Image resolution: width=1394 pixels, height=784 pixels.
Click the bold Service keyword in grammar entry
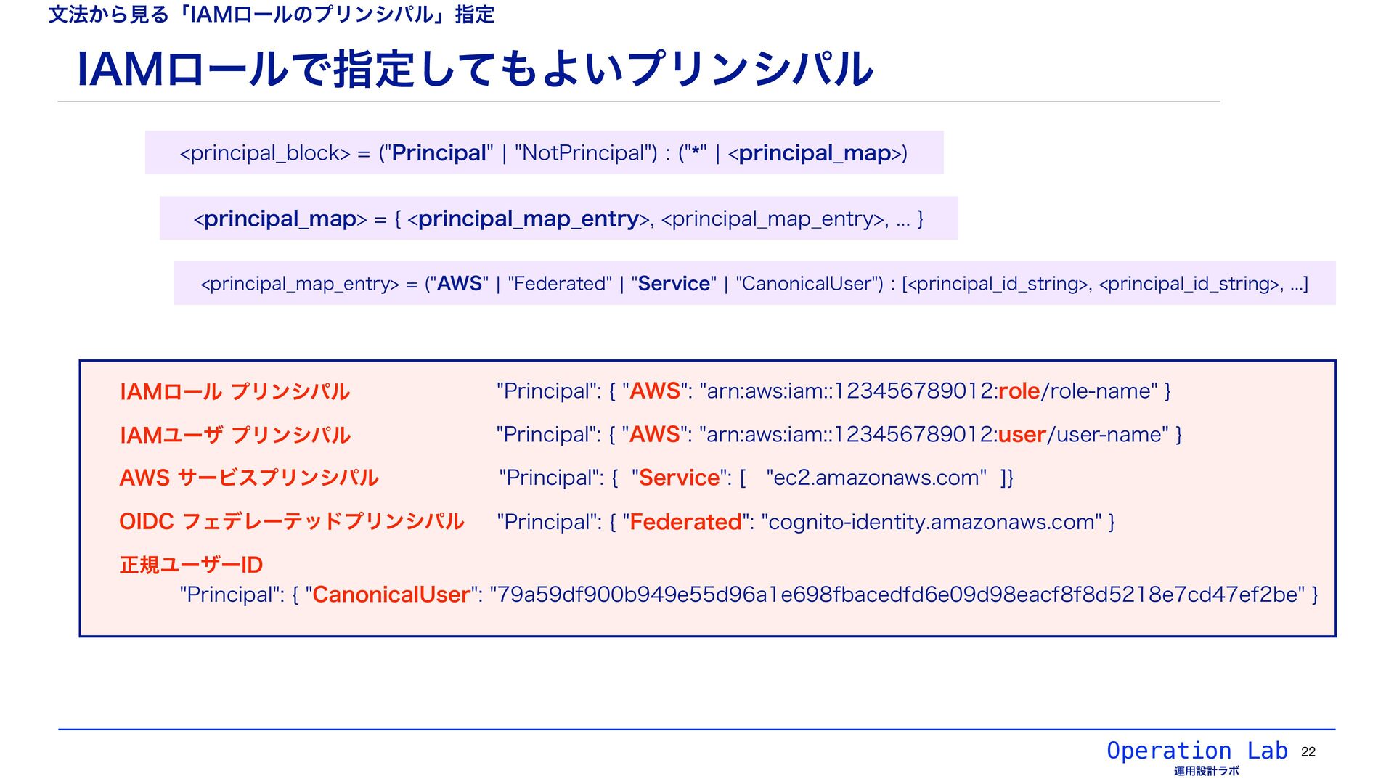click(674, 284)
